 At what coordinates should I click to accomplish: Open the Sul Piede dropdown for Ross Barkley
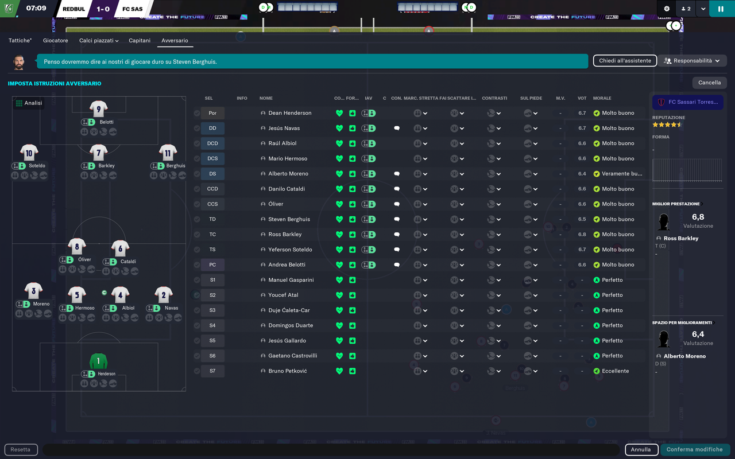[x=531, y=235]
